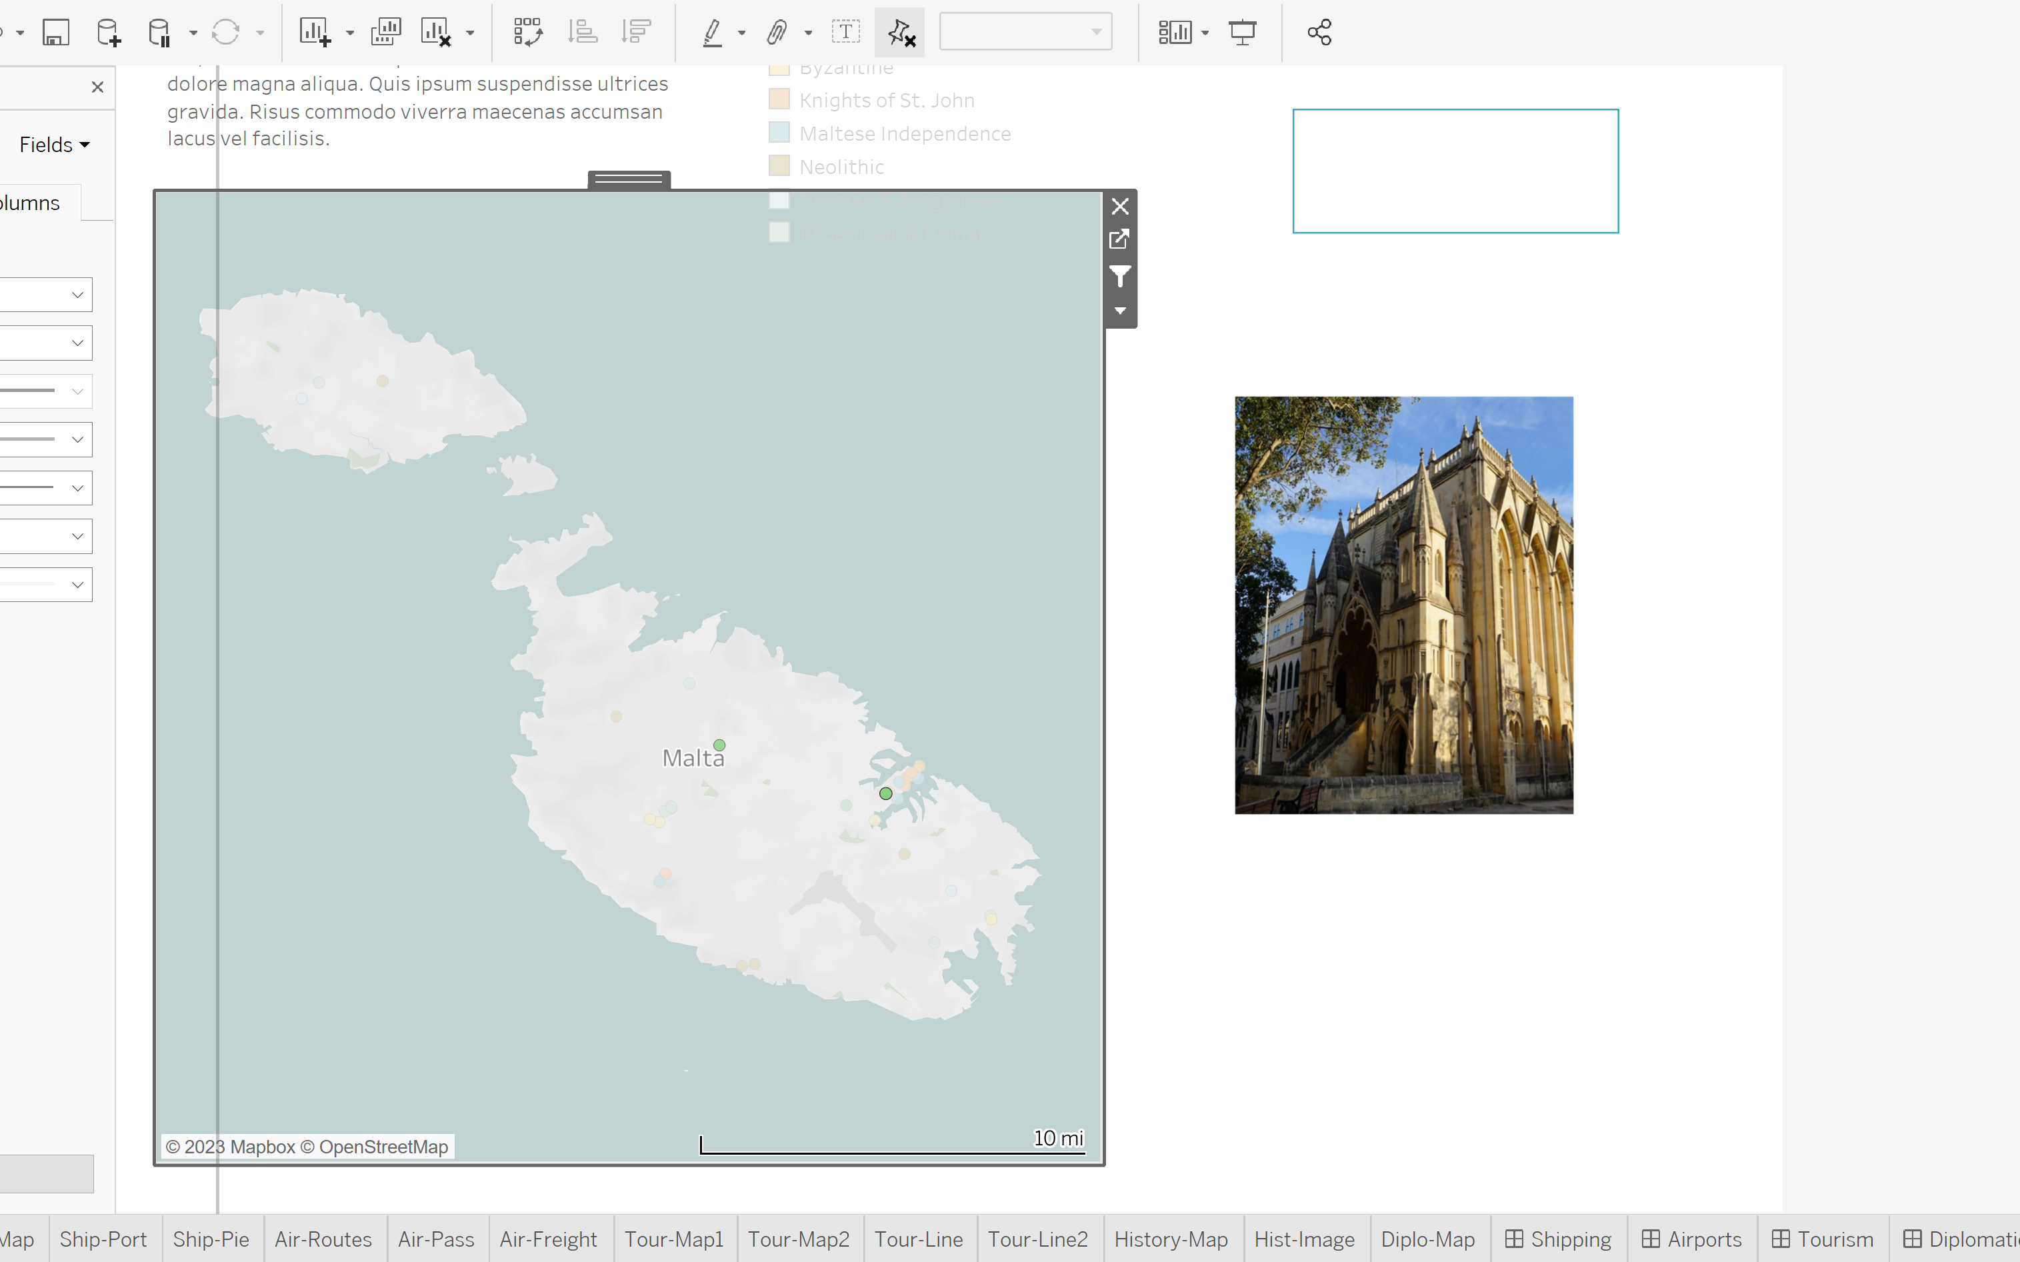Remove the map from dashboard
The image size is (2020, 1262).
pos(1120,206)
